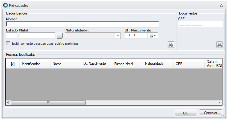
Task: Click the ellipsis browse button beside Estado Natal
Action: point(59,36)
